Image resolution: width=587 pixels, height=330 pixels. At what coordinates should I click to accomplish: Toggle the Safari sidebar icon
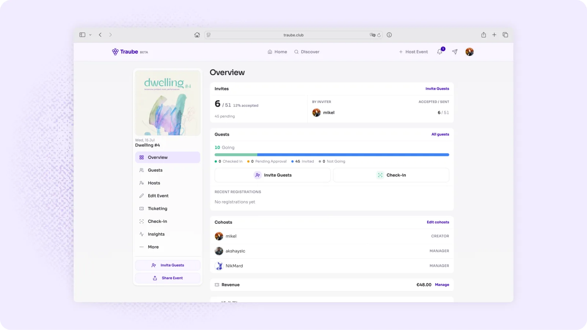click(x=82, y=35)
